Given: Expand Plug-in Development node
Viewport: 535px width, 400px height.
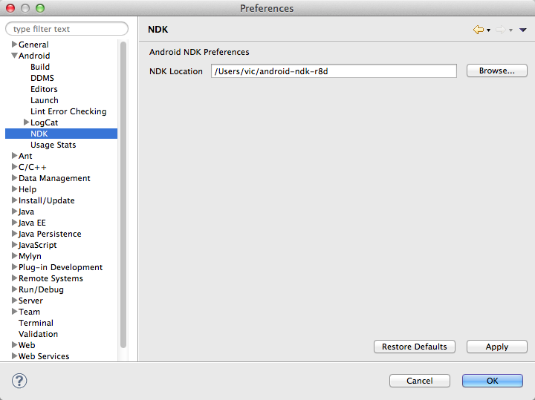Looking at the screenshot, I should tap(14, 266).
